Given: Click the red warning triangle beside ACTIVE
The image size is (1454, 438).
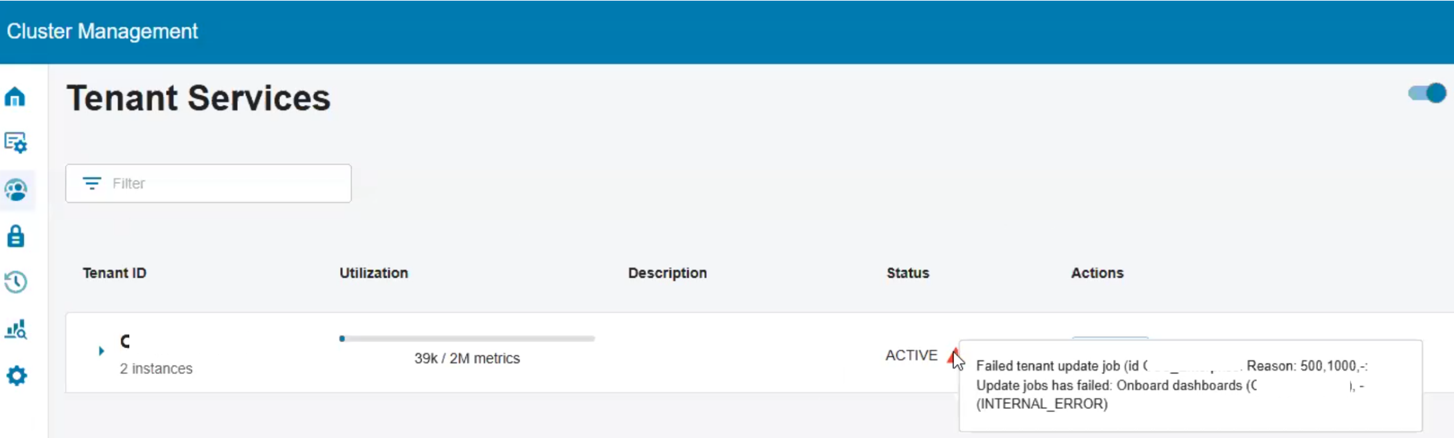Looking at the screenshot, I should pos(953,356).
